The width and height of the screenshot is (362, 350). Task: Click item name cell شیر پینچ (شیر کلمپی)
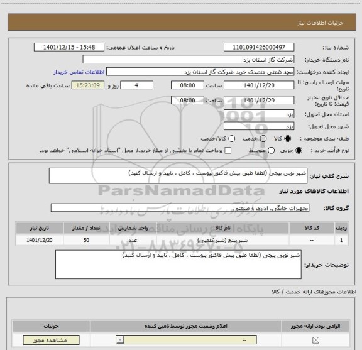222,240
